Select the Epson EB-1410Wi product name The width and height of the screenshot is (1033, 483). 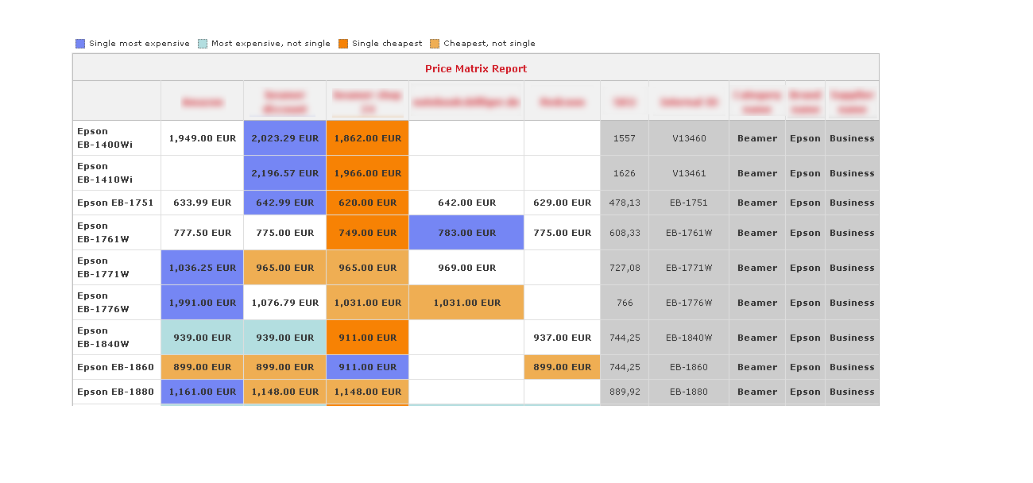tap(105, 173)
